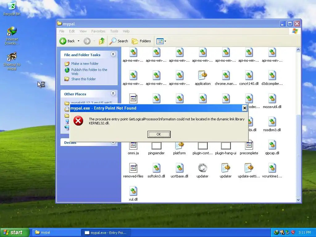This screenshot has height=237, width=316.
Task: Switch to mypal.exe - Entry Poi... taskbar button
Action: pos(106,233)
